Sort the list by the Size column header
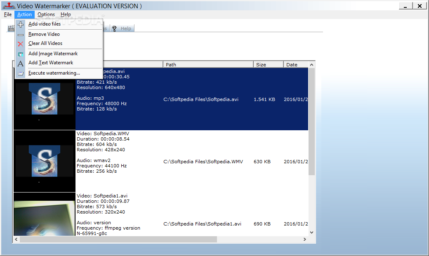429x256 pixels. tap(269, 65)
